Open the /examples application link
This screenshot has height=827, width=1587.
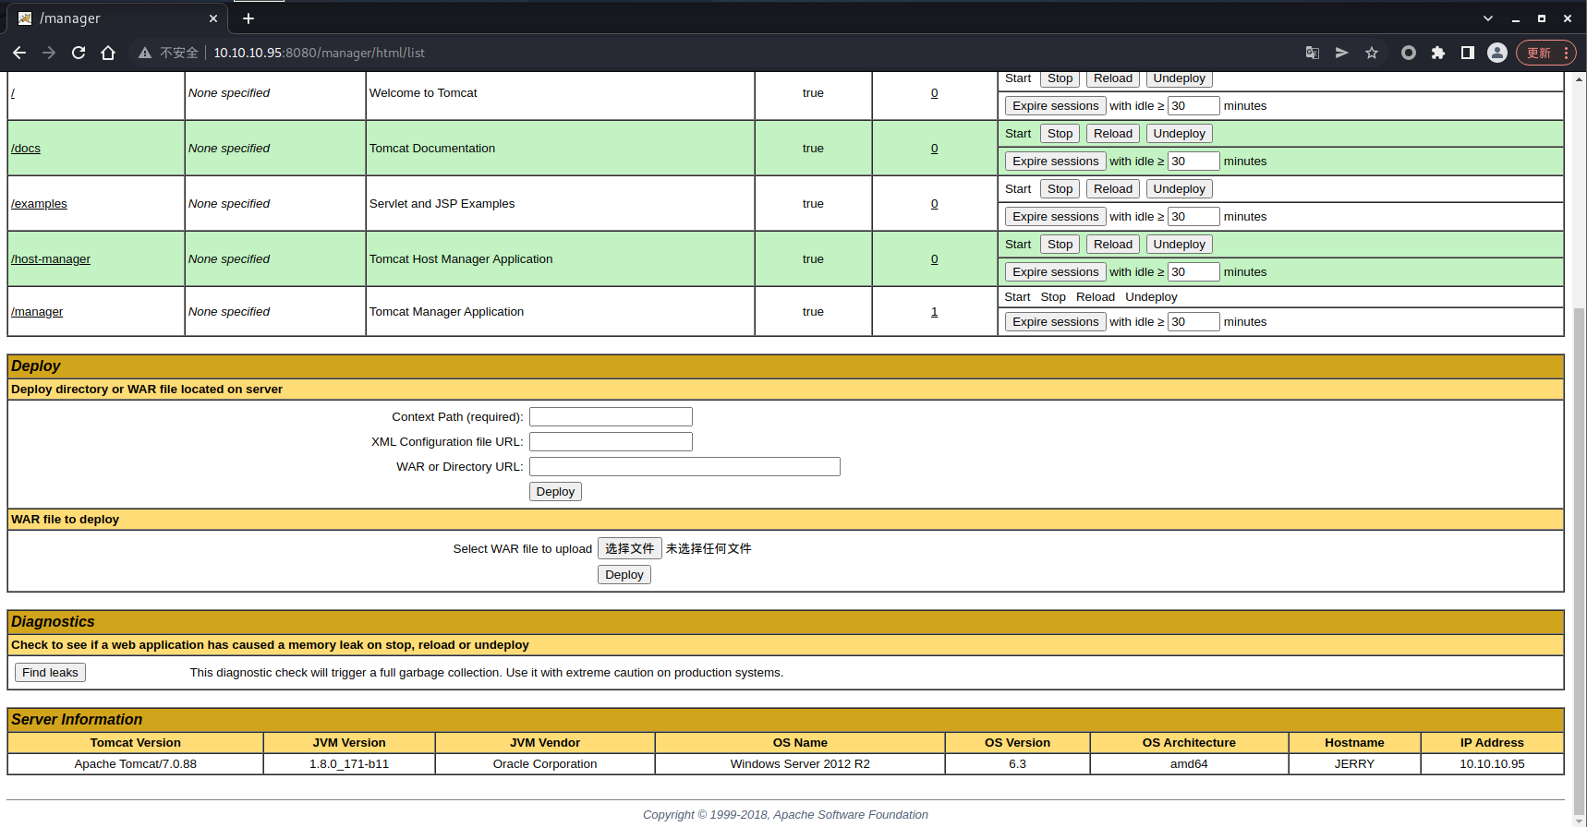click(39, 204)
